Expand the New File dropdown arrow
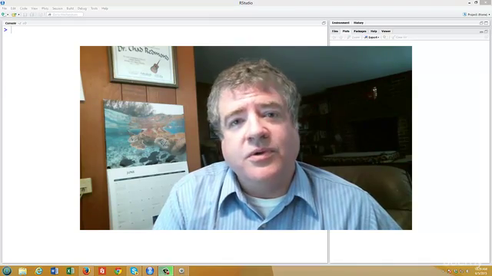 [x=8, y=15]
